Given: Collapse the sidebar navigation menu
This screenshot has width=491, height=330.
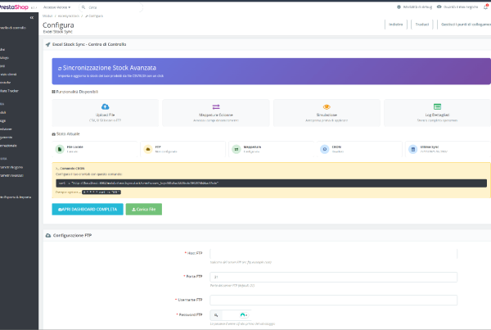Looking at the screenshot, I should click(x=30, y=16).
